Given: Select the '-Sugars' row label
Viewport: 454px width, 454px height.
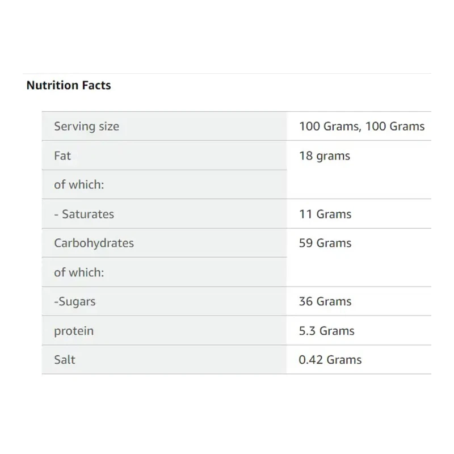Looking at the screenshot, I should pos(75,301).
